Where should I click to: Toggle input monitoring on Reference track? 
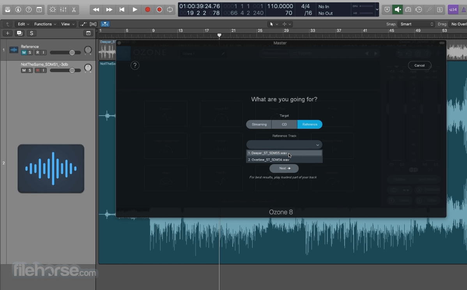[44, 53]
